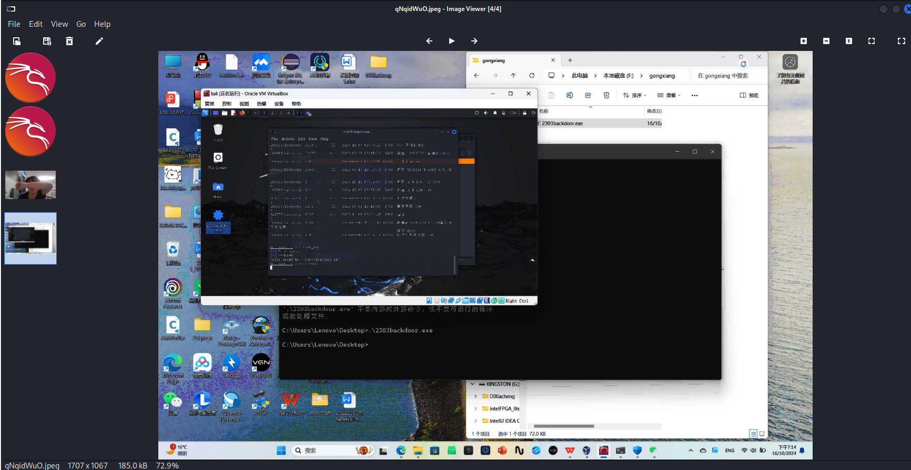Select the second Kali dragon thumbnail
The width and height of the screenshot is (911, 470).
click(x=31, y=131)
